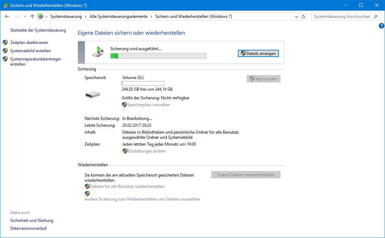Go up one level with up arrow
This screenshot has width=385, height=238.
click(32, 16)
